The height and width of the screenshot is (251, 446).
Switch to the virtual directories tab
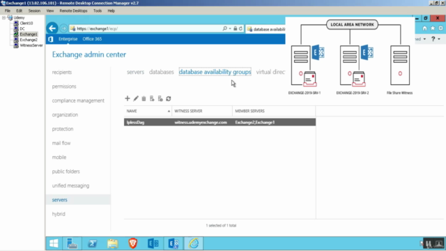270,72
